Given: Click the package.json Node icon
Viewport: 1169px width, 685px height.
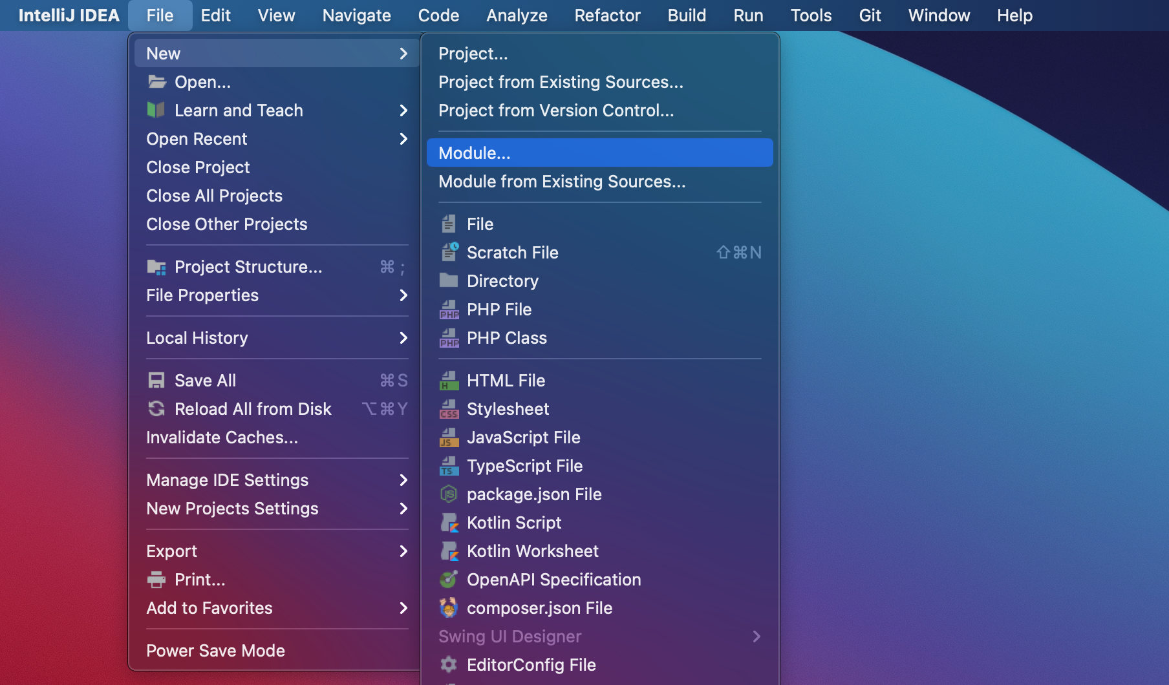Looking at the screenshot, I should tap(449, 494).
